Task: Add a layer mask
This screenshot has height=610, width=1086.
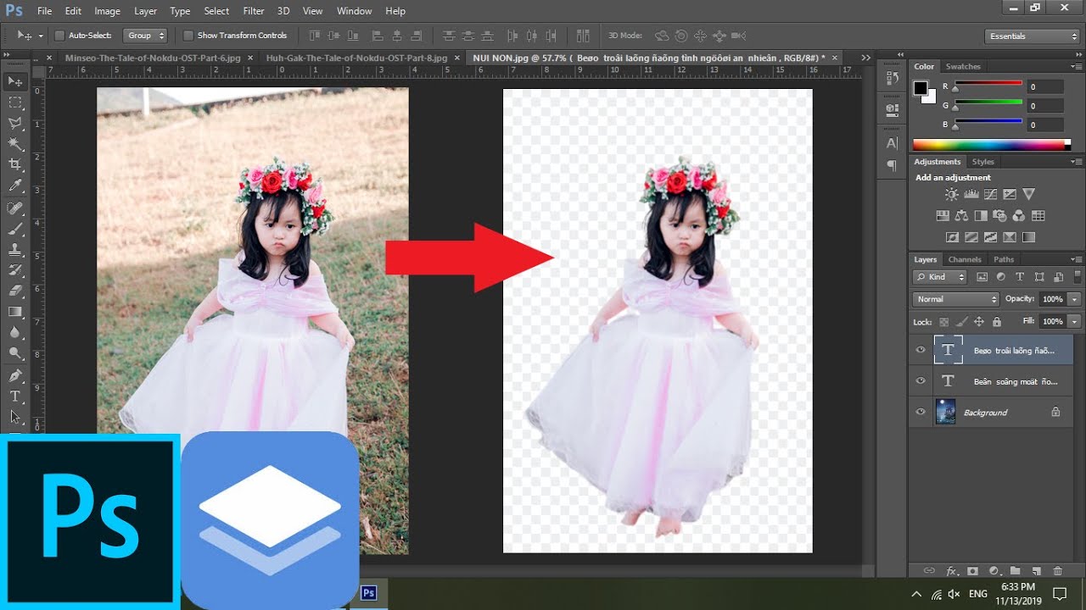Action: tap(972, 571)
